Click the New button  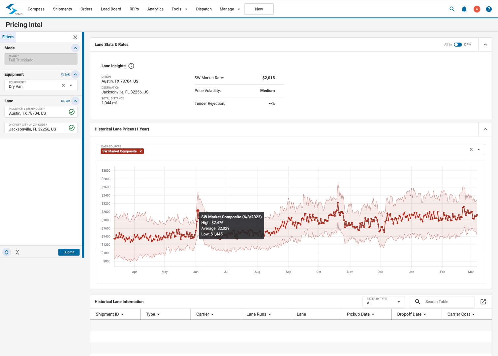(259, 9)
